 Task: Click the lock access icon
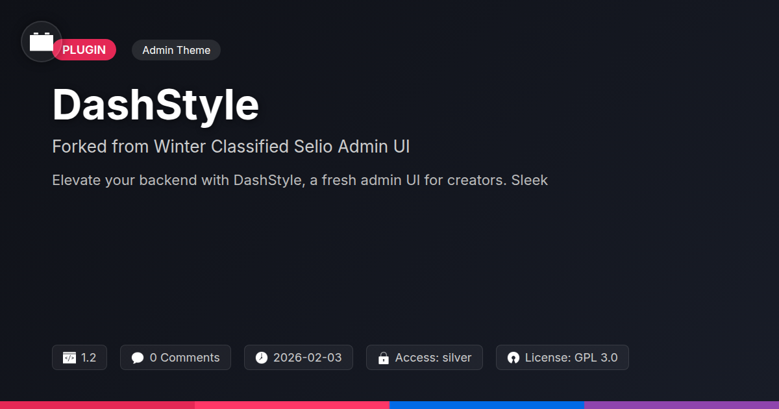[x=383, y=358]
